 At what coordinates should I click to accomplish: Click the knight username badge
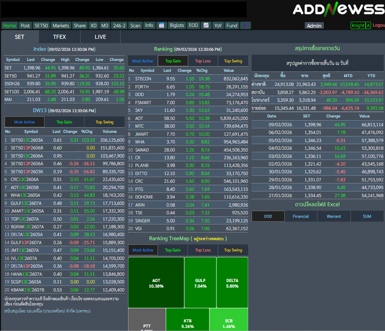pos(358,25)
